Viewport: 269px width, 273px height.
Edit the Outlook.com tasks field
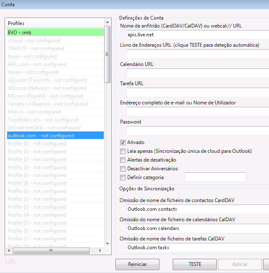[x=197, y=248]
